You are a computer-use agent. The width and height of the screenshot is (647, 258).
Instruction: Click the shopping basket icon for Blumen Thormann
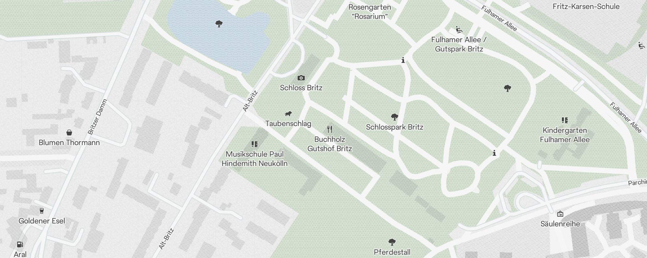coord(69,133)
